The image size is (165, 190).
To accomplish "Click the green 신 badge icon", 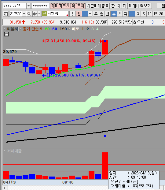I will [x=44, y=14].
